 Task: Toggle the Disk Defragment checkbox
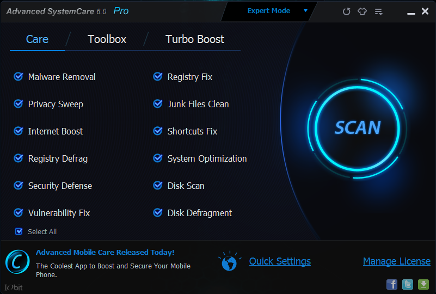158,213
